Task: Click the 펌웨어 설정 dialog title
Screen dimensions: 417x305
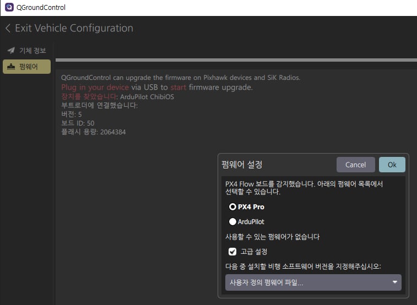Action: coord(242,165)
